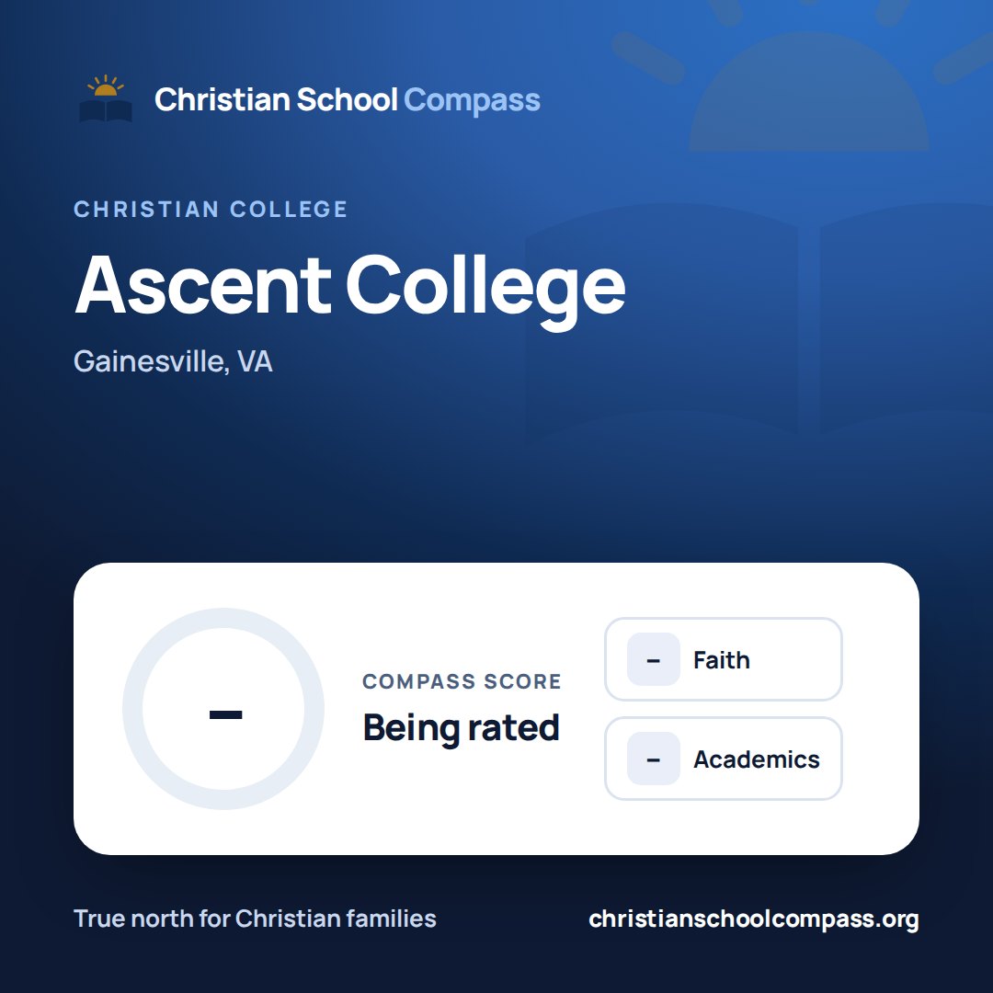
Task: Click the Gainesville, VA location text
Action: [173, 361]
